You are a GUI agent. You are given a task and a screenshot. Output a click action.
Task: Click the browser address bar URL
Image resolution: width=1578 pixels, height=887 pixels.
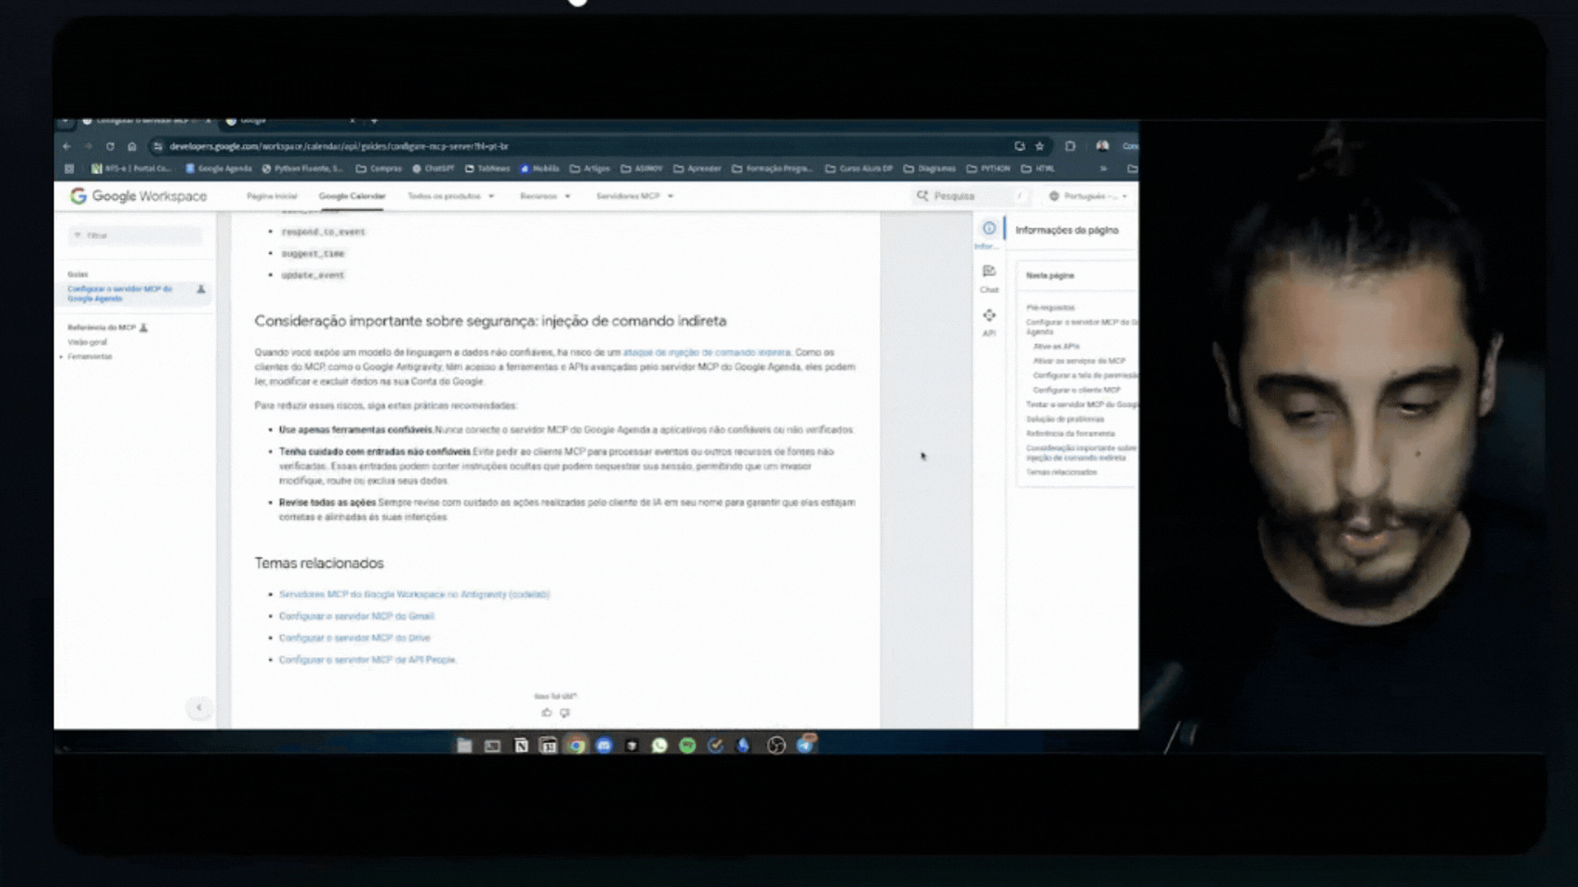[339, 146]
